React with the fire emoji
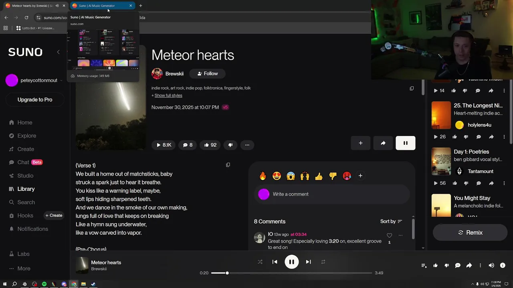This screenshot has height=288, width=513. point(263,176)
